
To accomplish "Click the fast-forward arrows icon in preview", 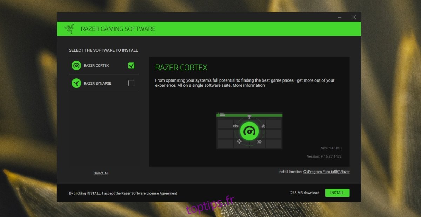I will click(x=260, y=142).
